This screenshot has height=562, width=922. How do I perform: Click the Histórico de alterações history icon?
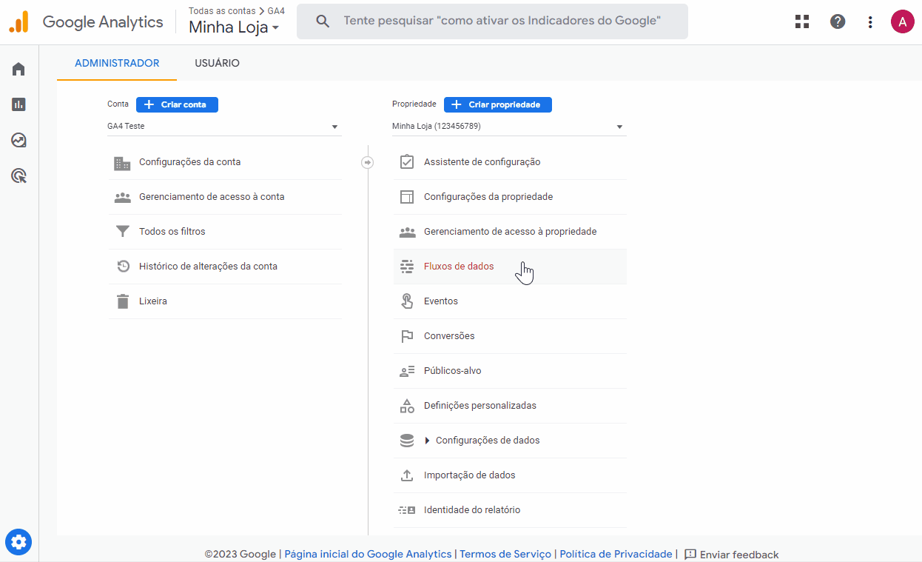(x=123, y=267)
